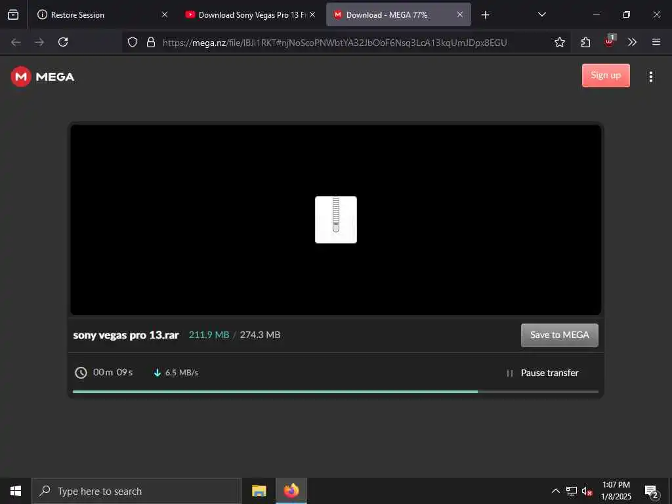The image size is (672, 504).
Task: Pause the file transfer
Action: click(542, 373)
